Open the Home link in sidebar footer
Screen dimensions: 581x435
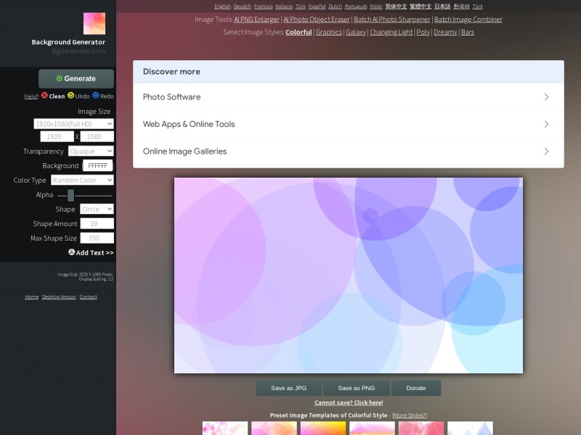click(x=31, y=297)
